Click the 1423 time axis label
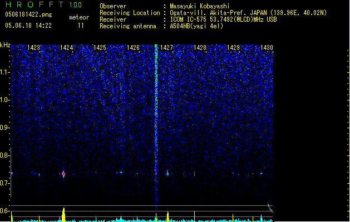Viewport: 350px width, 222px height. (x=33, y=48)
